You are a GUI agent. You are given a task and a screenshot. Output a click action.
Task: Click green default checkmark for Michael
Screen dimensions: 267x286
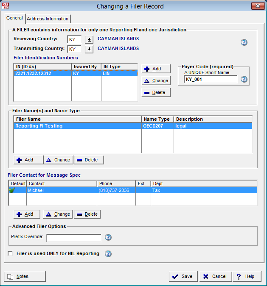pyautogui.click(x=12, y=190)
